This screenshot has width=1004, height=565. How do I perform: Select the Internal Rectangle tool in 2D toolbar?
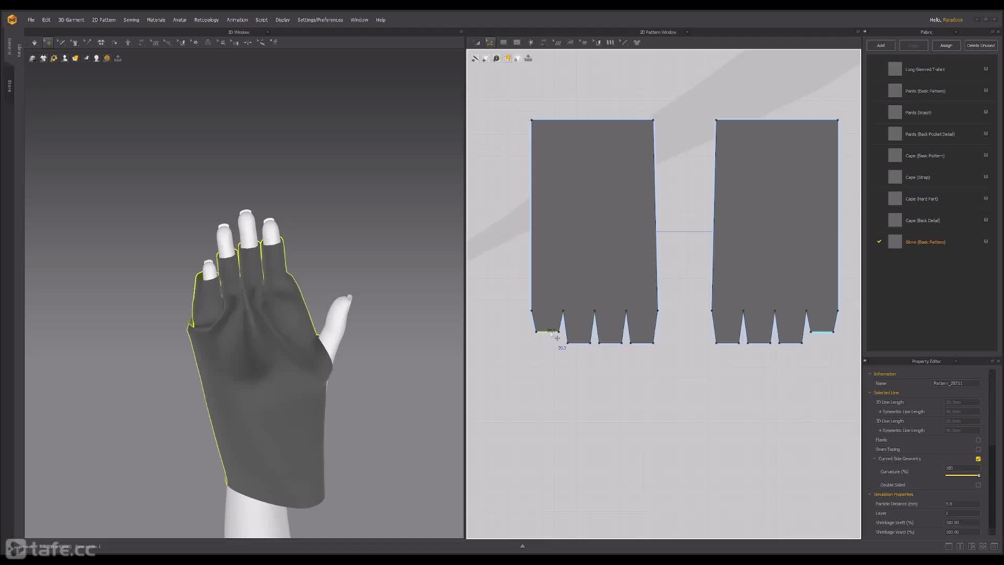coord(517,42)
